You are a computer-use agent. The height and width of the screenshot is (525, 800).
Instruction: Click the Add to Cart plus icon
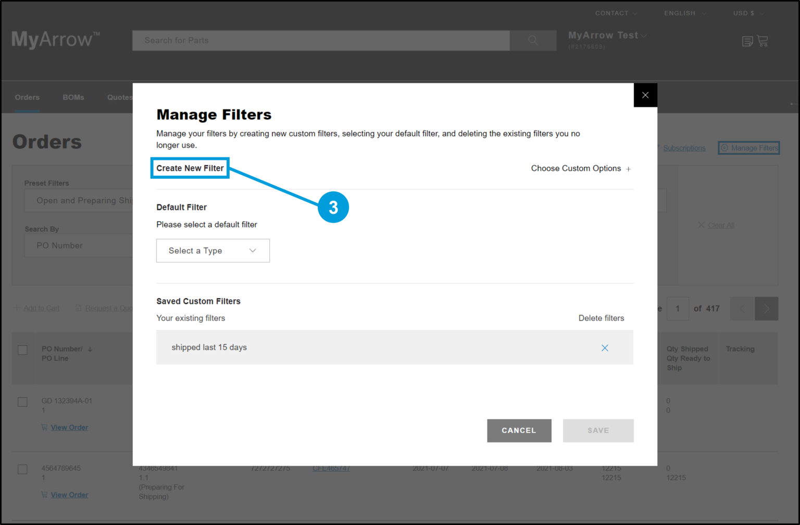point(16,308)
